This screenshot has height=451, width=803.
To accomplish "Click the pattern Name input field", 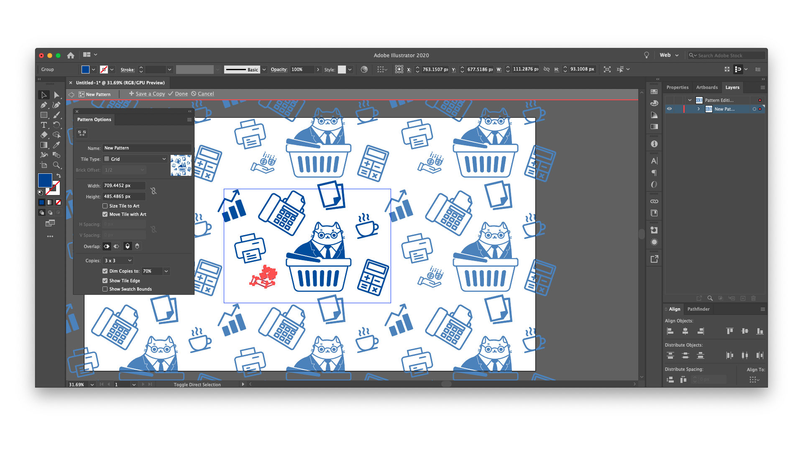I will 147,148.
